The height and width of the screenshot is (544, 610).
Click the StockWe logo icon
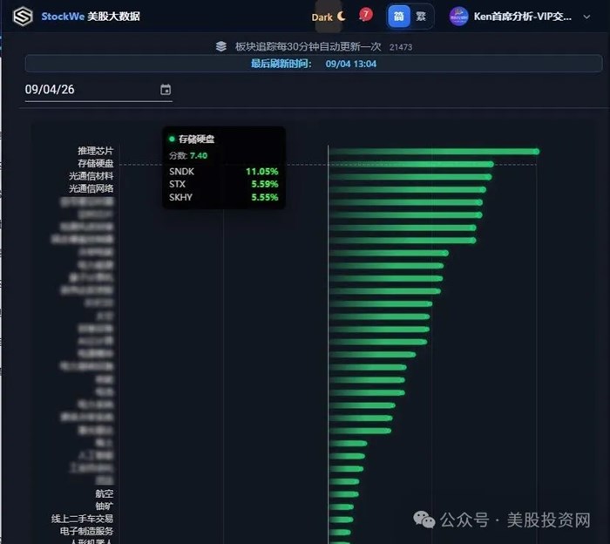tap(23, 17)
